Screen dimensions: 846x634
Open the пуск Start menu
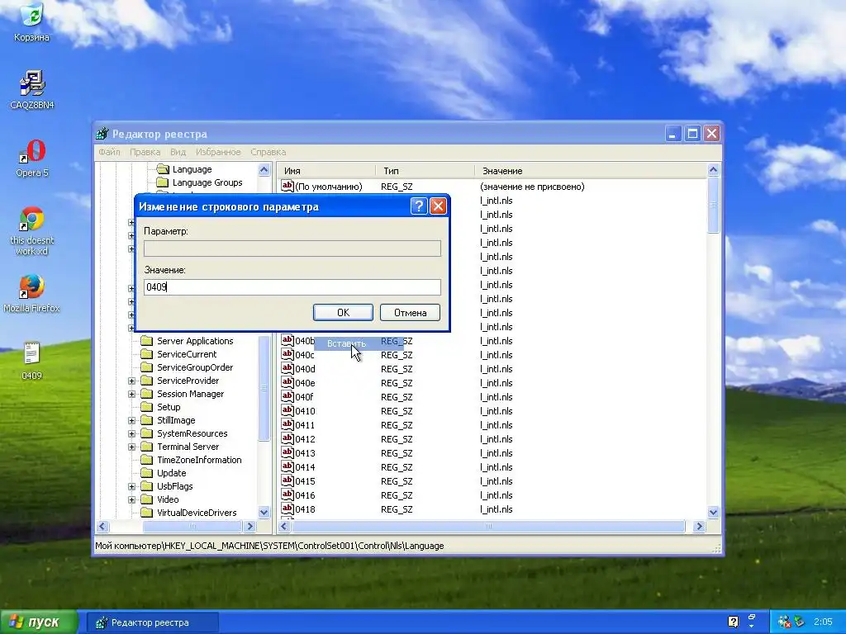(39, 622)
